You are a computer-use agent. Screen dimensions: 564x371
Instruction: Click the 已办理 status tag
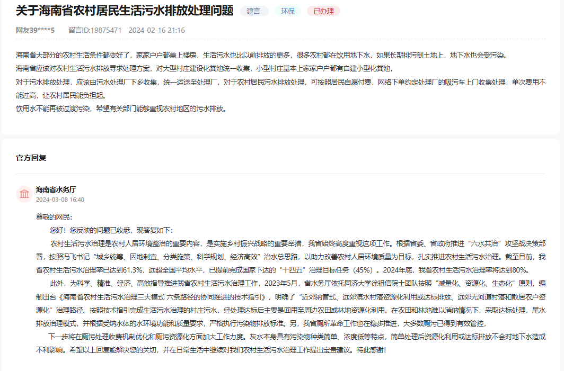pos(323,11)
